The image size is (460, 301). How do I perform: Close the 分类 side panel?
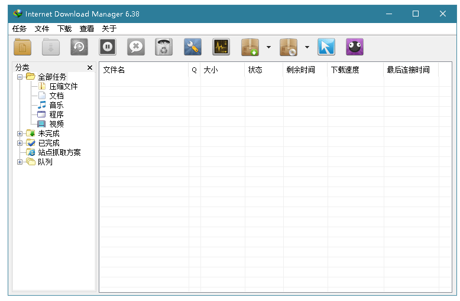[x=90, y=68]
